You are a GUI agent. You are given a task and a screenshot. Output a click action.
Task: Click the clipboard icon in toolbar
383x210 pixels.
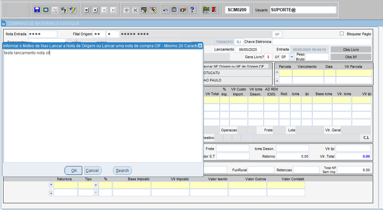pyautogui.click(x=174, y=9)
